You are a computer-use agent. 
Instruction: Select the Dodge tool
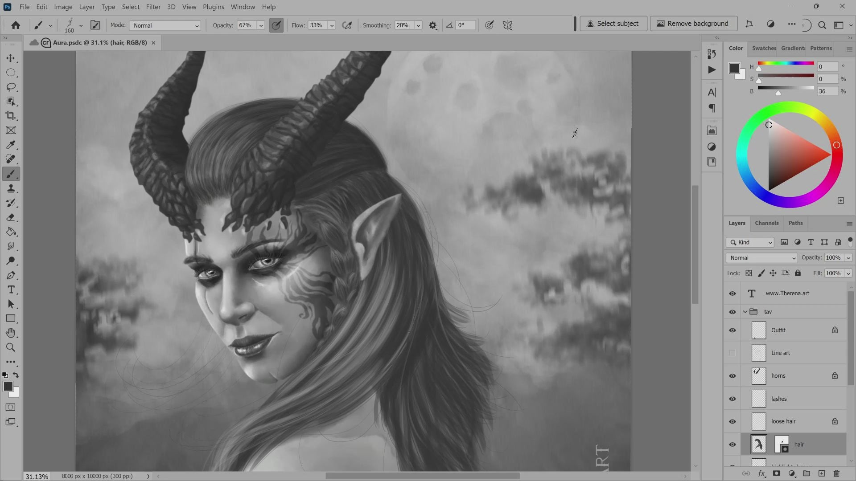[11, 261]
